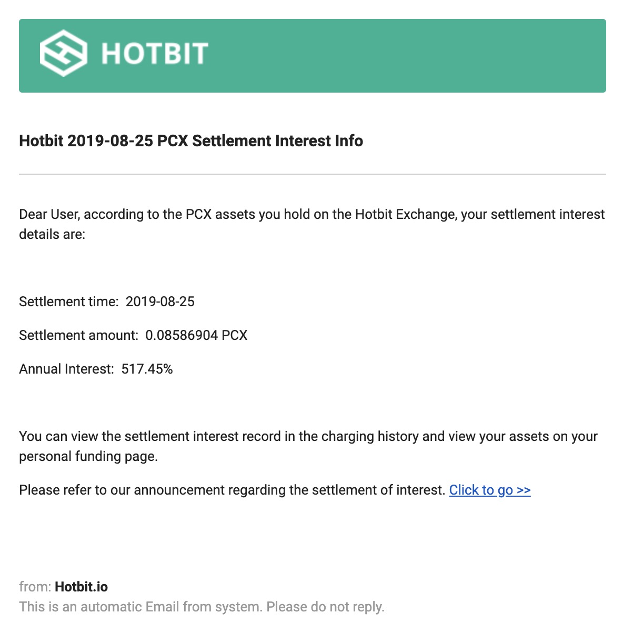
Task: Click the 'Settlement amount:' label
Action: click(x=79, y=335)
